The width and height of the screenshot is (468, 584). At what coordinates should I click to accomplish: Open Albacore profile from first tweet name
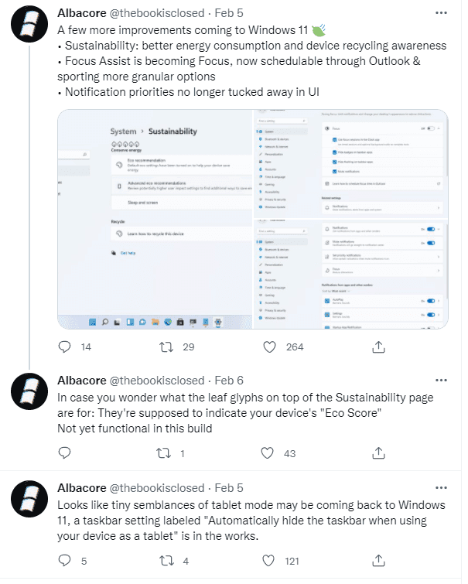[82, 13]
